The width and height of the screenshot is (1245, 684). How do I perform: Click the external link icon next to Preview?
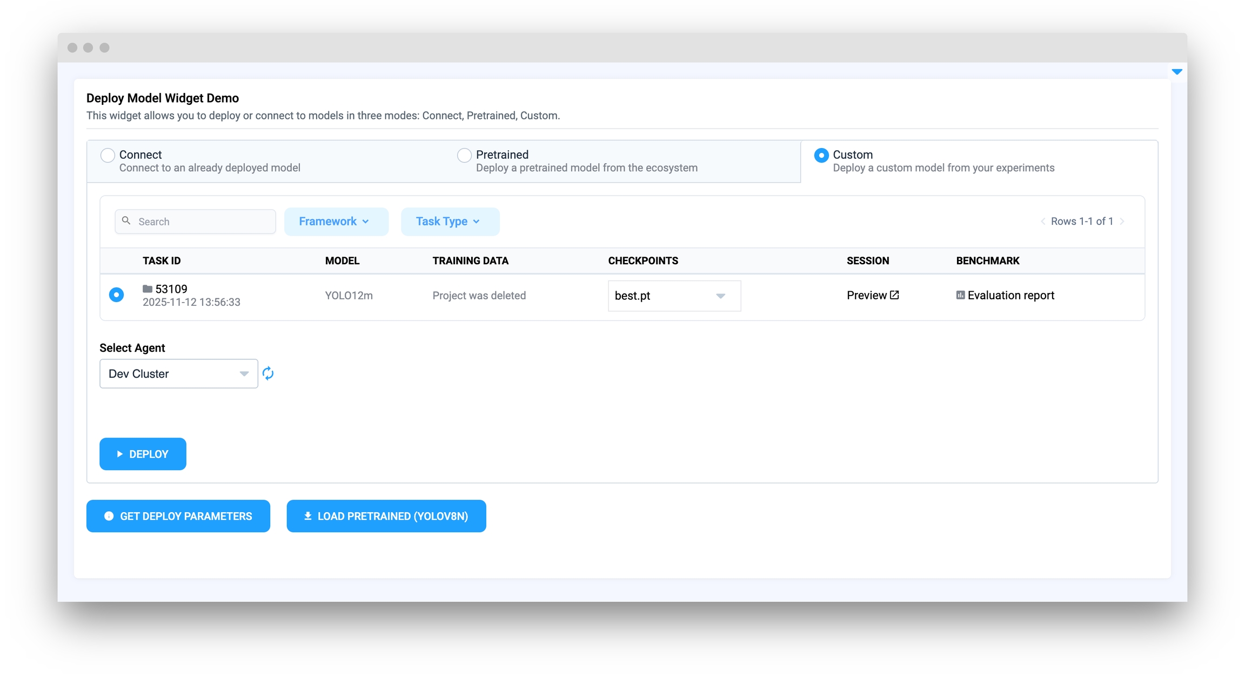[x=894, y=295]
